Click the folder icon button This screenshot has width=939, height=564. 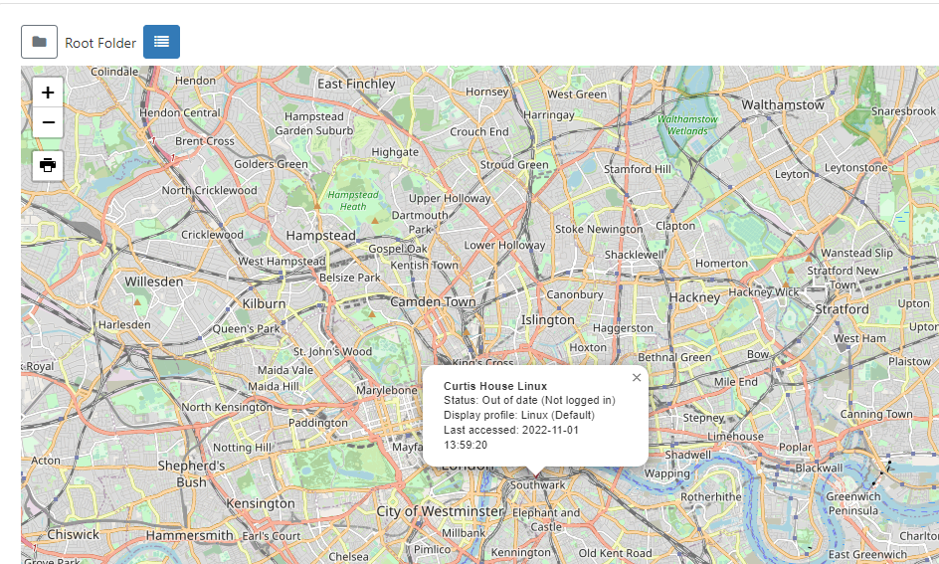(x=39, y=42)
